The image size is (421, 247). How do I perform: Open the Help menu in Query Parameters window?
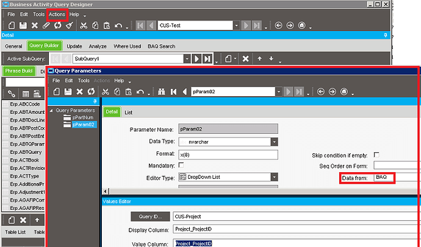(x=119, y=80)
